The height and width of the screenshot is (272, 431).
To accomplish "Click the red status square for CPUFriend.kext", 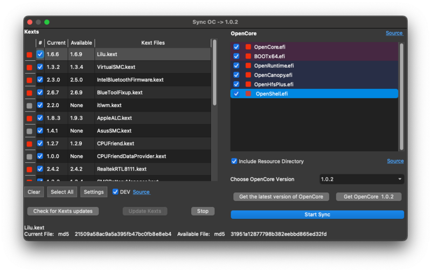I will [30, 144].
